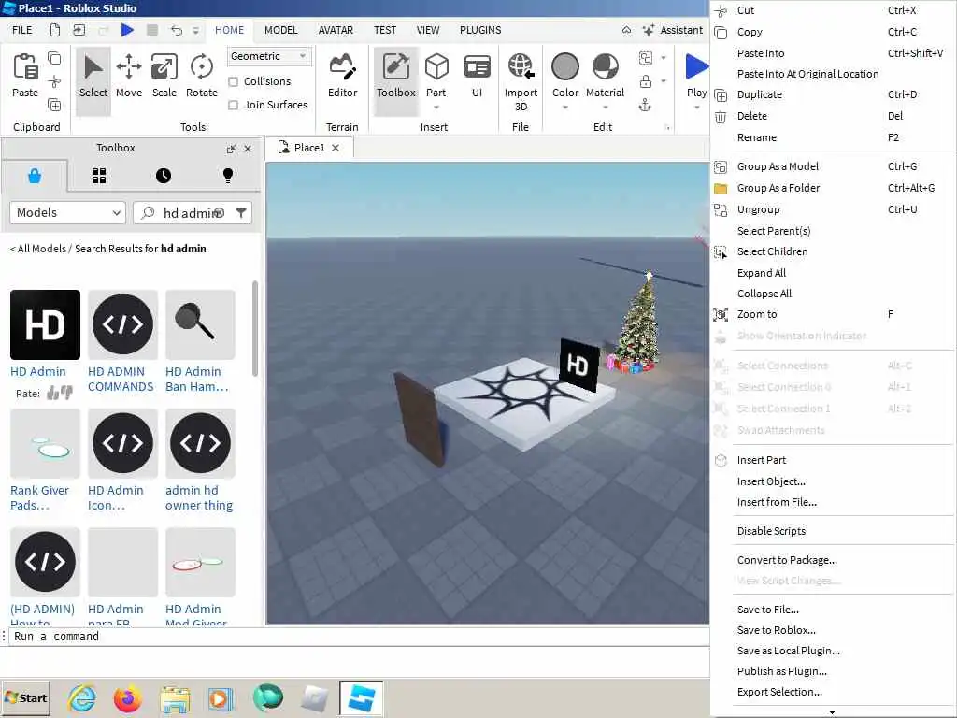Image resolution: width=957 pixels, height=718 pixels.
Task: Click the Copy icon in Clipboard group
Action: point(54,58)
